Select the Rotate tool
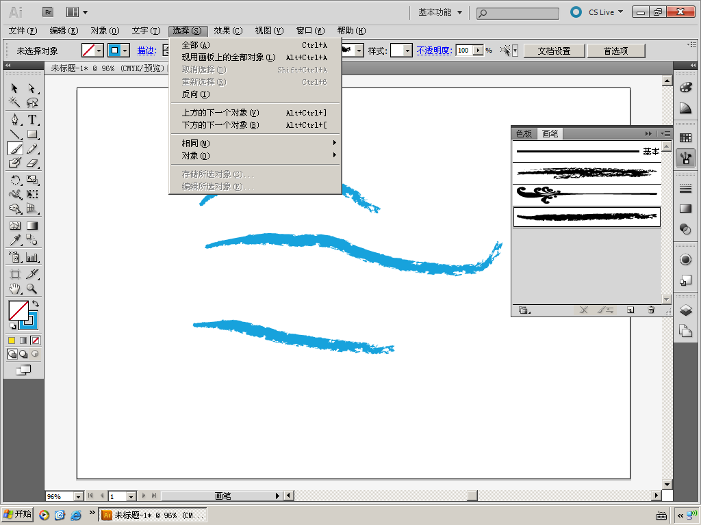The image size is (701, 525). [x=14, y=180]
